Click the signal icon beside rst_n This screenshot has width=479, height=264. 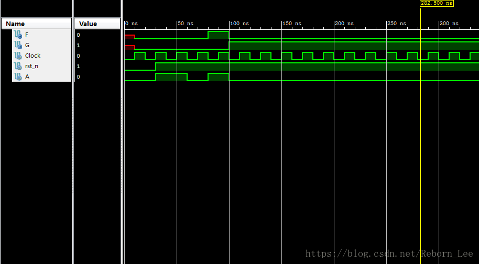click(x=18, y=66)
